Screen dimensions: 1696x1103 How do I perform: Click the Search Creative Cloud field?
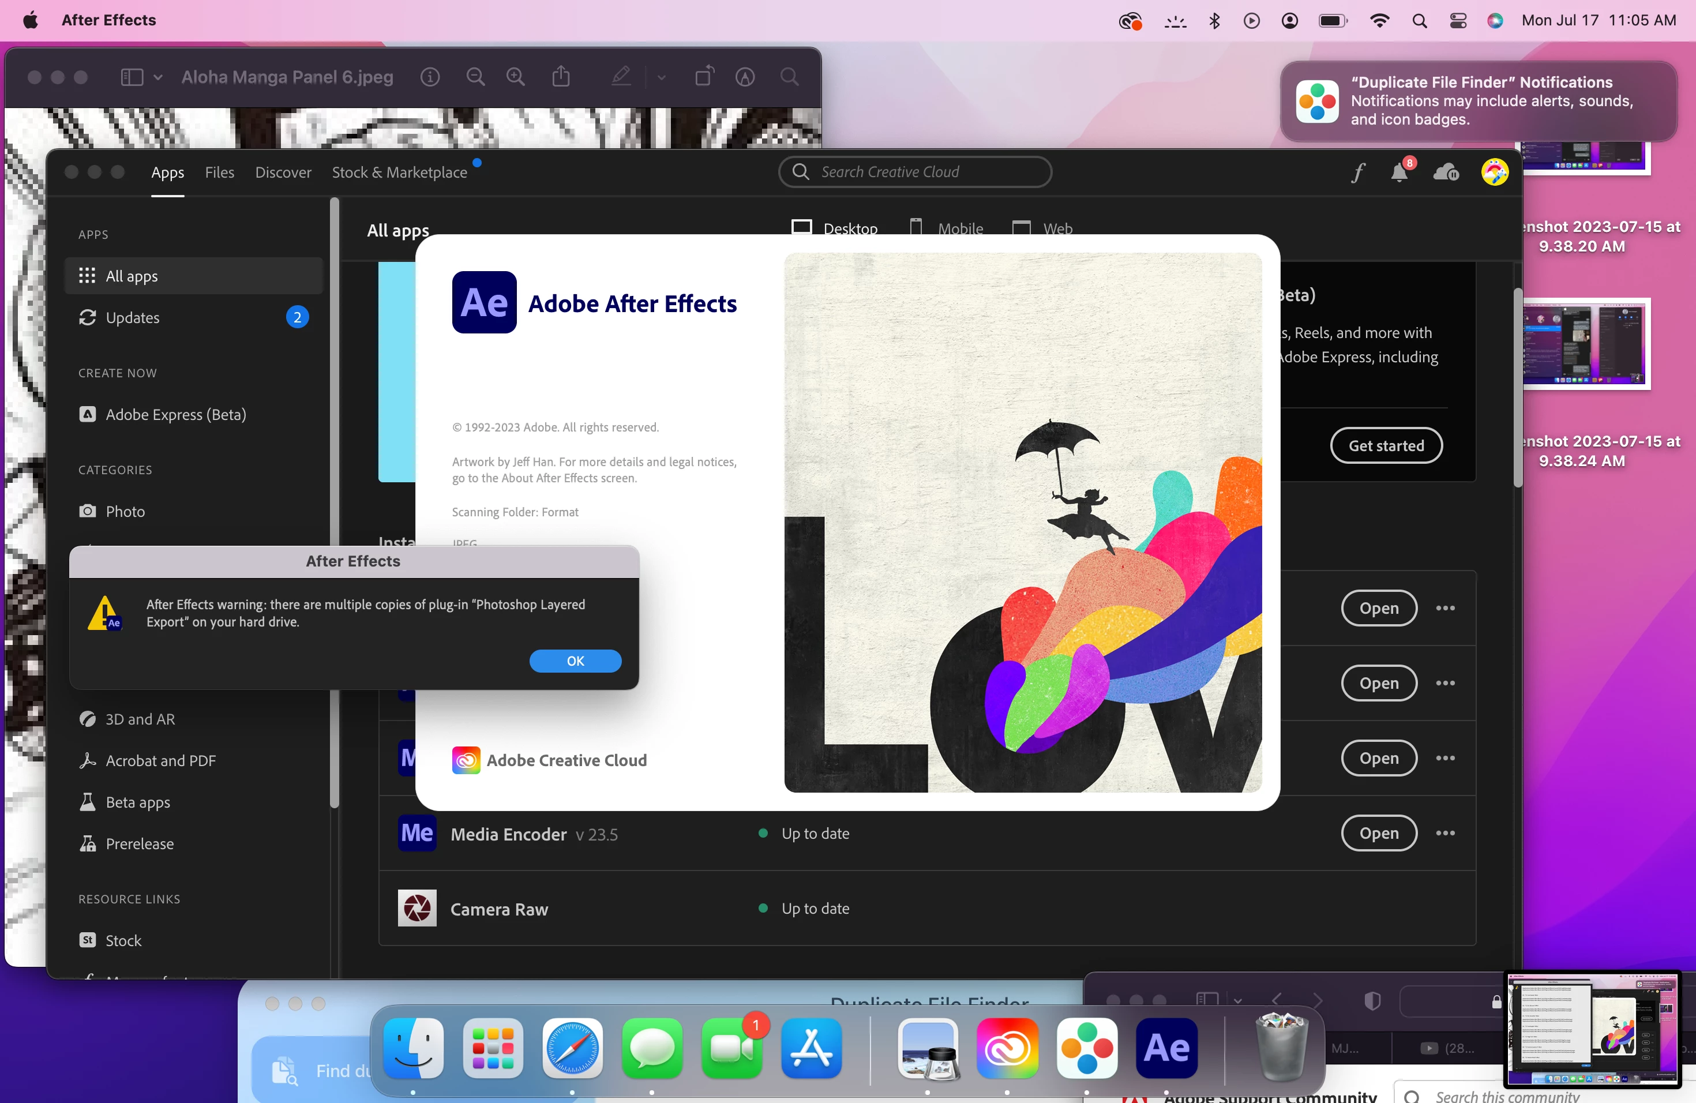[x=914, y=172]
